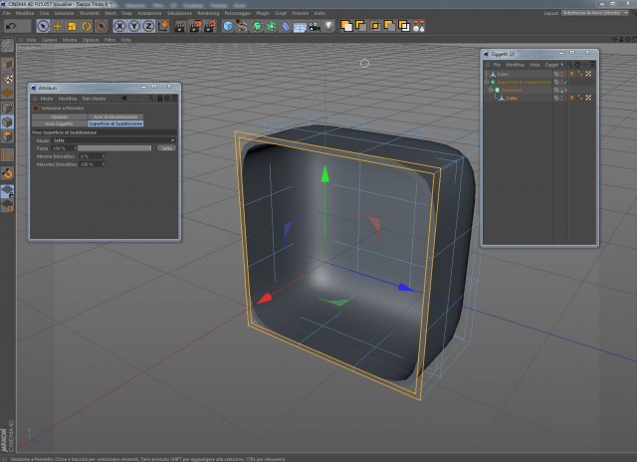The width and height of the screenshot is (637, 462).
Task: Select the Scale tool icon
Action: (72, 27)
